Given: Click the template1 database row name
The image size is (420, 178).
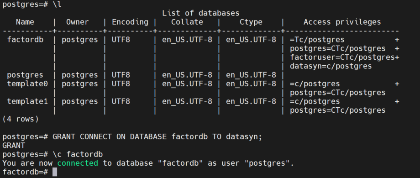Looking at the screenshot, I should tap(27, 102).
